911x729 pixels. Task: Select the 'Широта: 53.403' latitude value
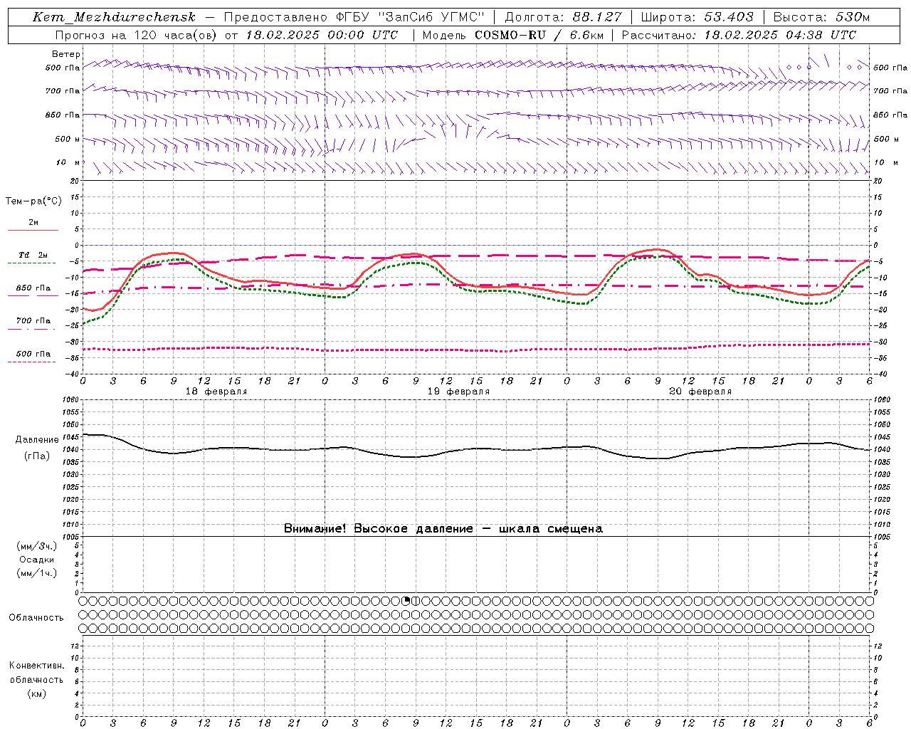click(x=697, y=17)
